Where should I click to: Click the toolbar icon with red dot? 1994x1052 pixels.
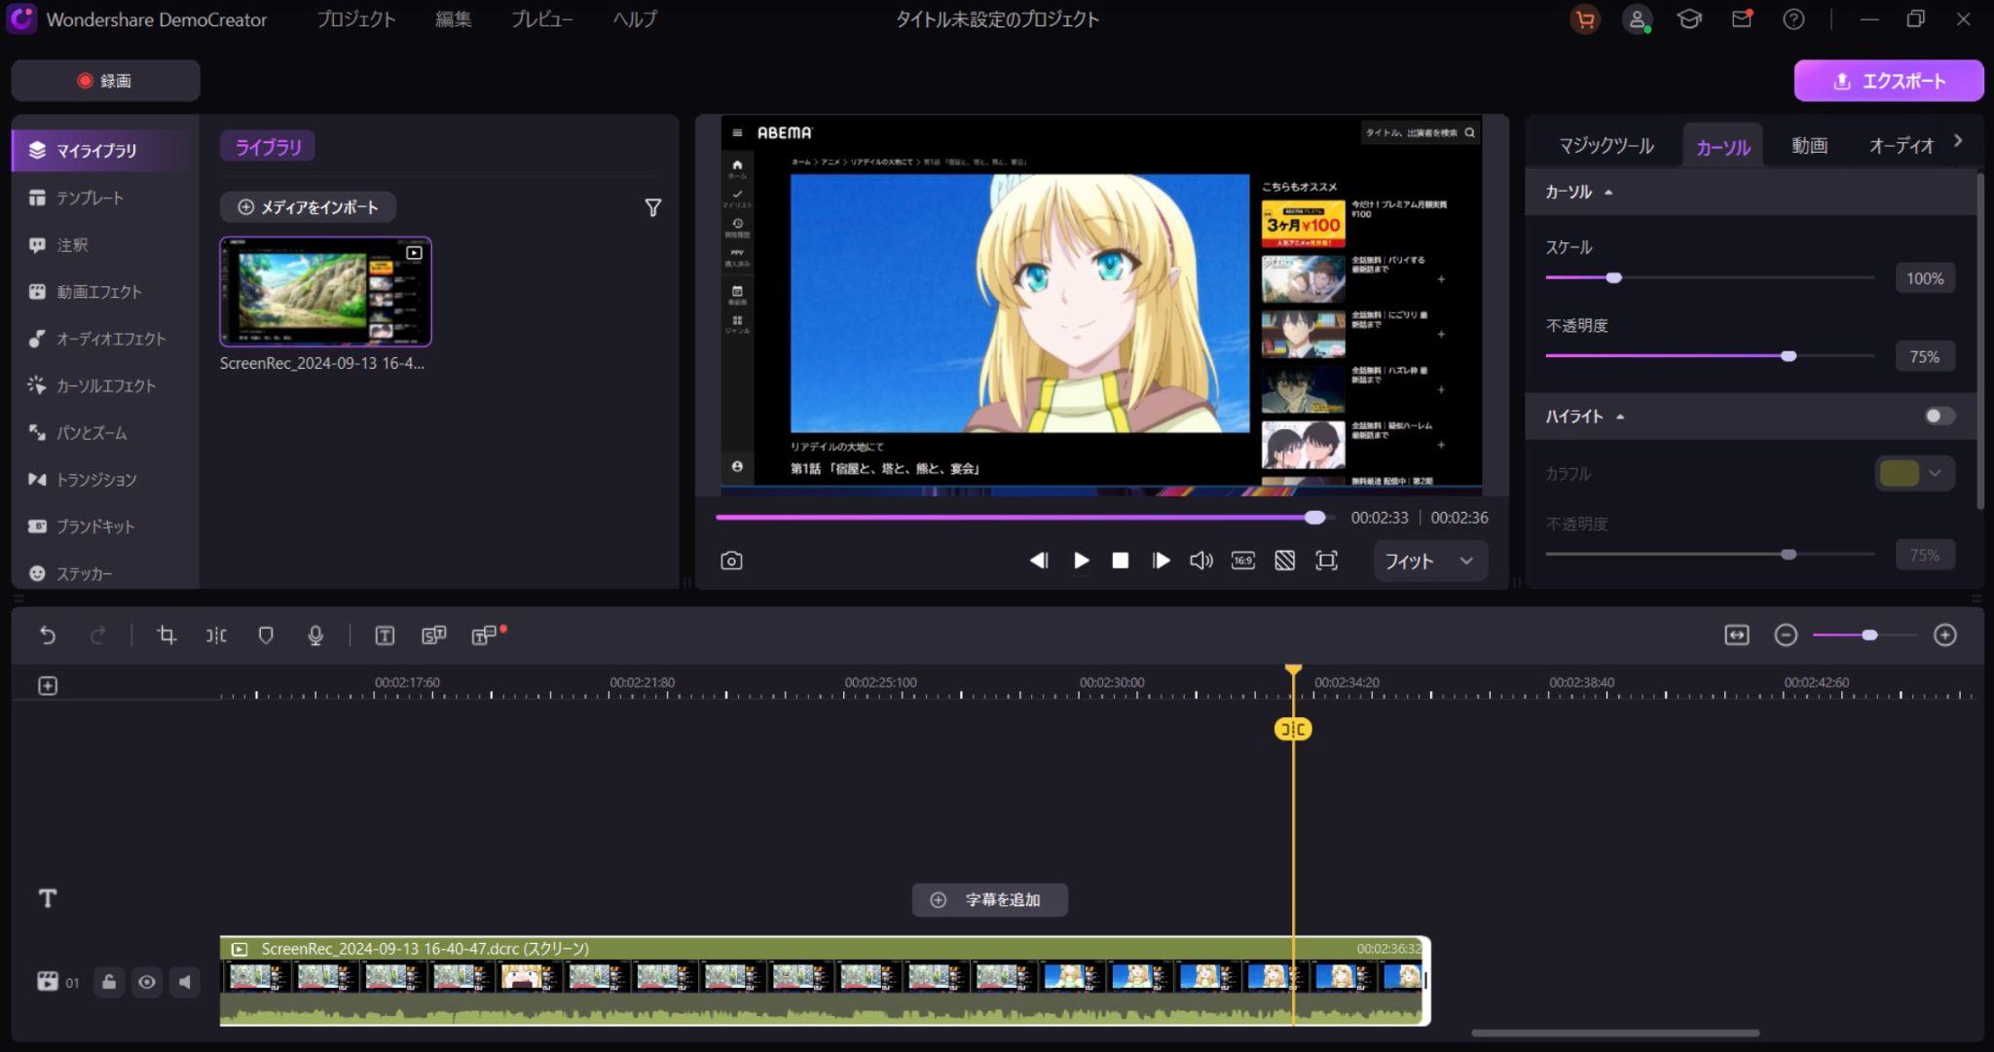click(x=487, y=635)
